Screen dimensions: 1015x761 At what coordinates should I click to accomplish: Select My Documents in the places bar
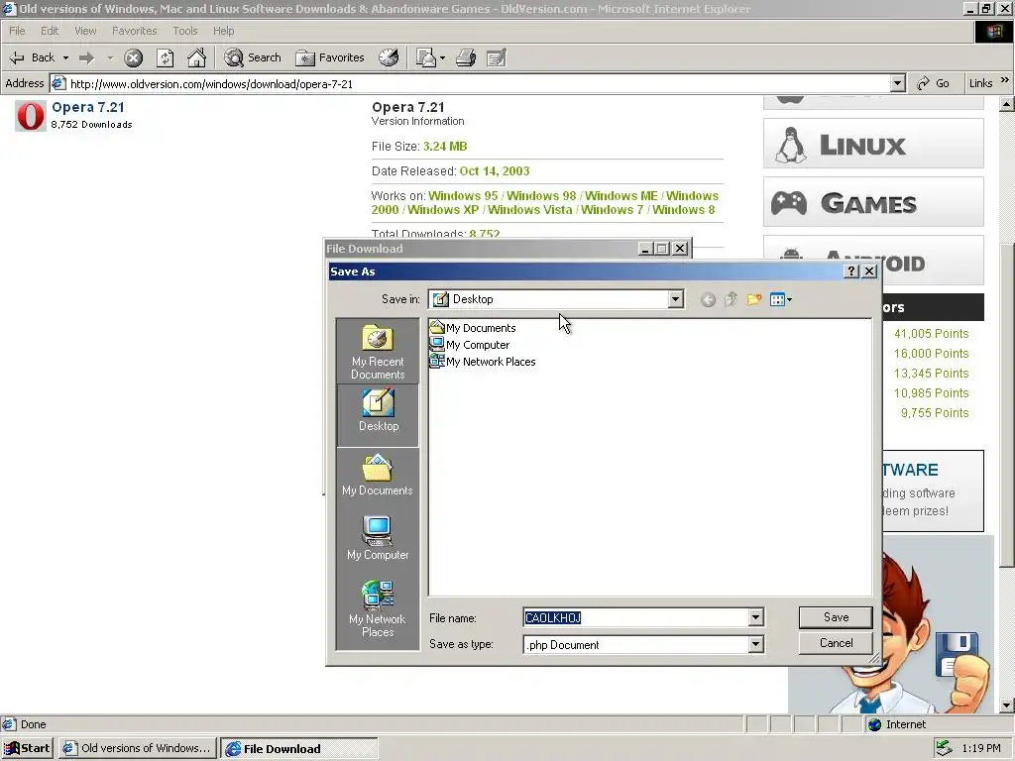(x=378, y=475)
